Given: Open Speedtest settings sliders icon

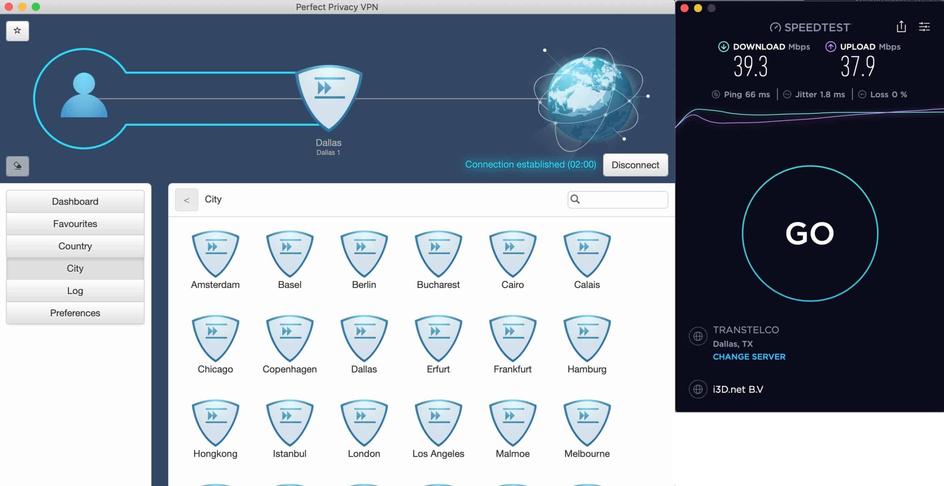Looking at the screenshot, I should (924, 27).
